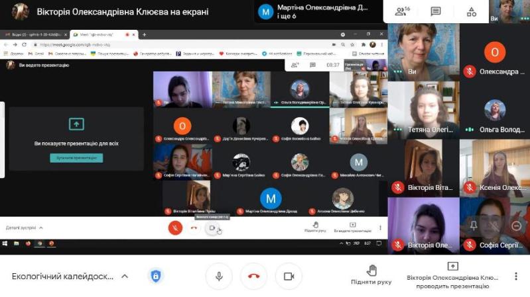Image resolution: width=530 pixels, height=297 pixels.
Task: Open the presentation options under Вікторія Олександрівна Клю…
Action: click(452, 276)
